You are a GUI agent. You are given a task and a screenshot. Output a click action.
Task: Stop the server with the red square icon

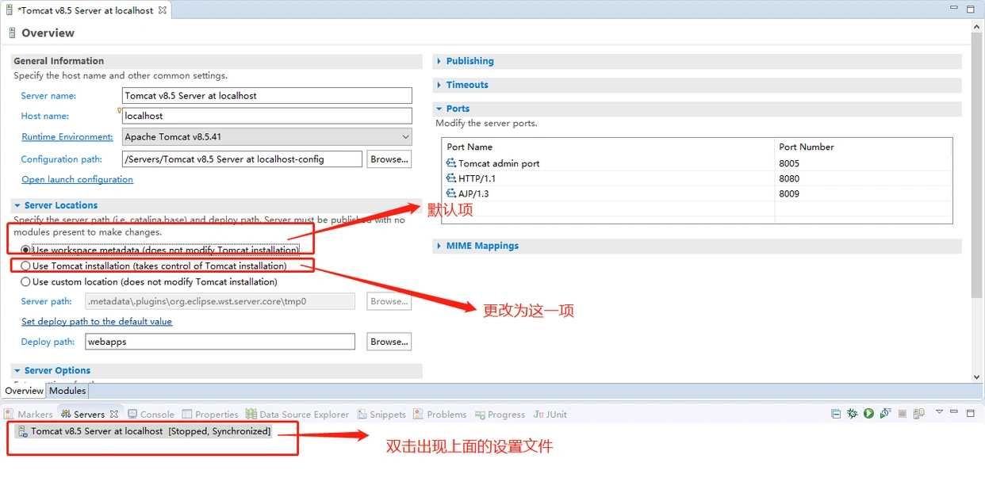pos(903,414)
